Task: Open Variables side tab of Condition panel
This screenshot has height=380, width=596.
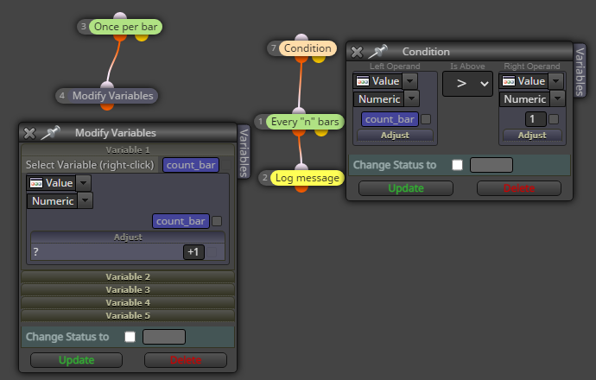Action: pos(580,72)
